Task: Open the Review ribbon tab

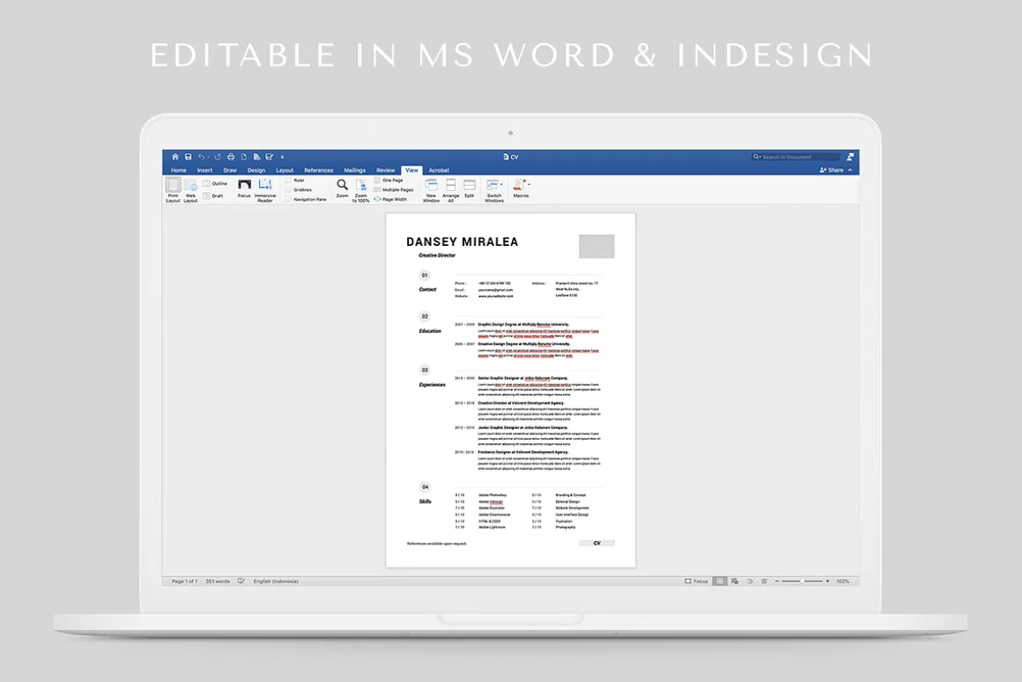Action: [x=386, y=170]
